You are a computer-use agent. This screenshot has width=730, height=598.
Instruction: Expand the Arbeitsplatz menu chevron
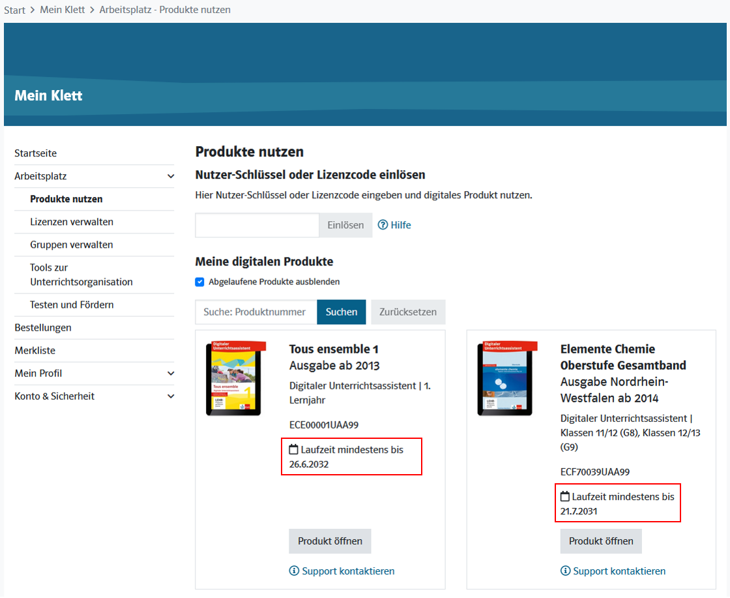pos(171,176)
